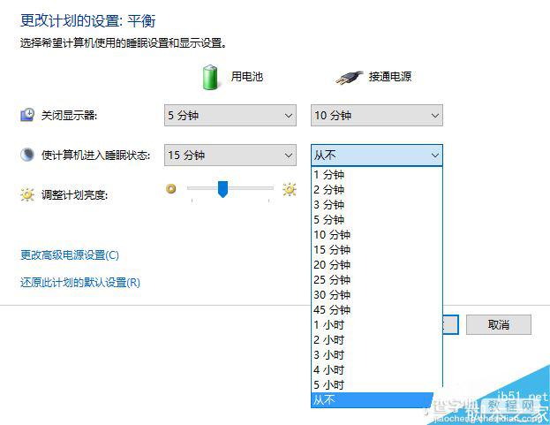The image size is (550, 425).
Task: Select 25 分钟 sleep option
Action: click(x=377, y=280)
